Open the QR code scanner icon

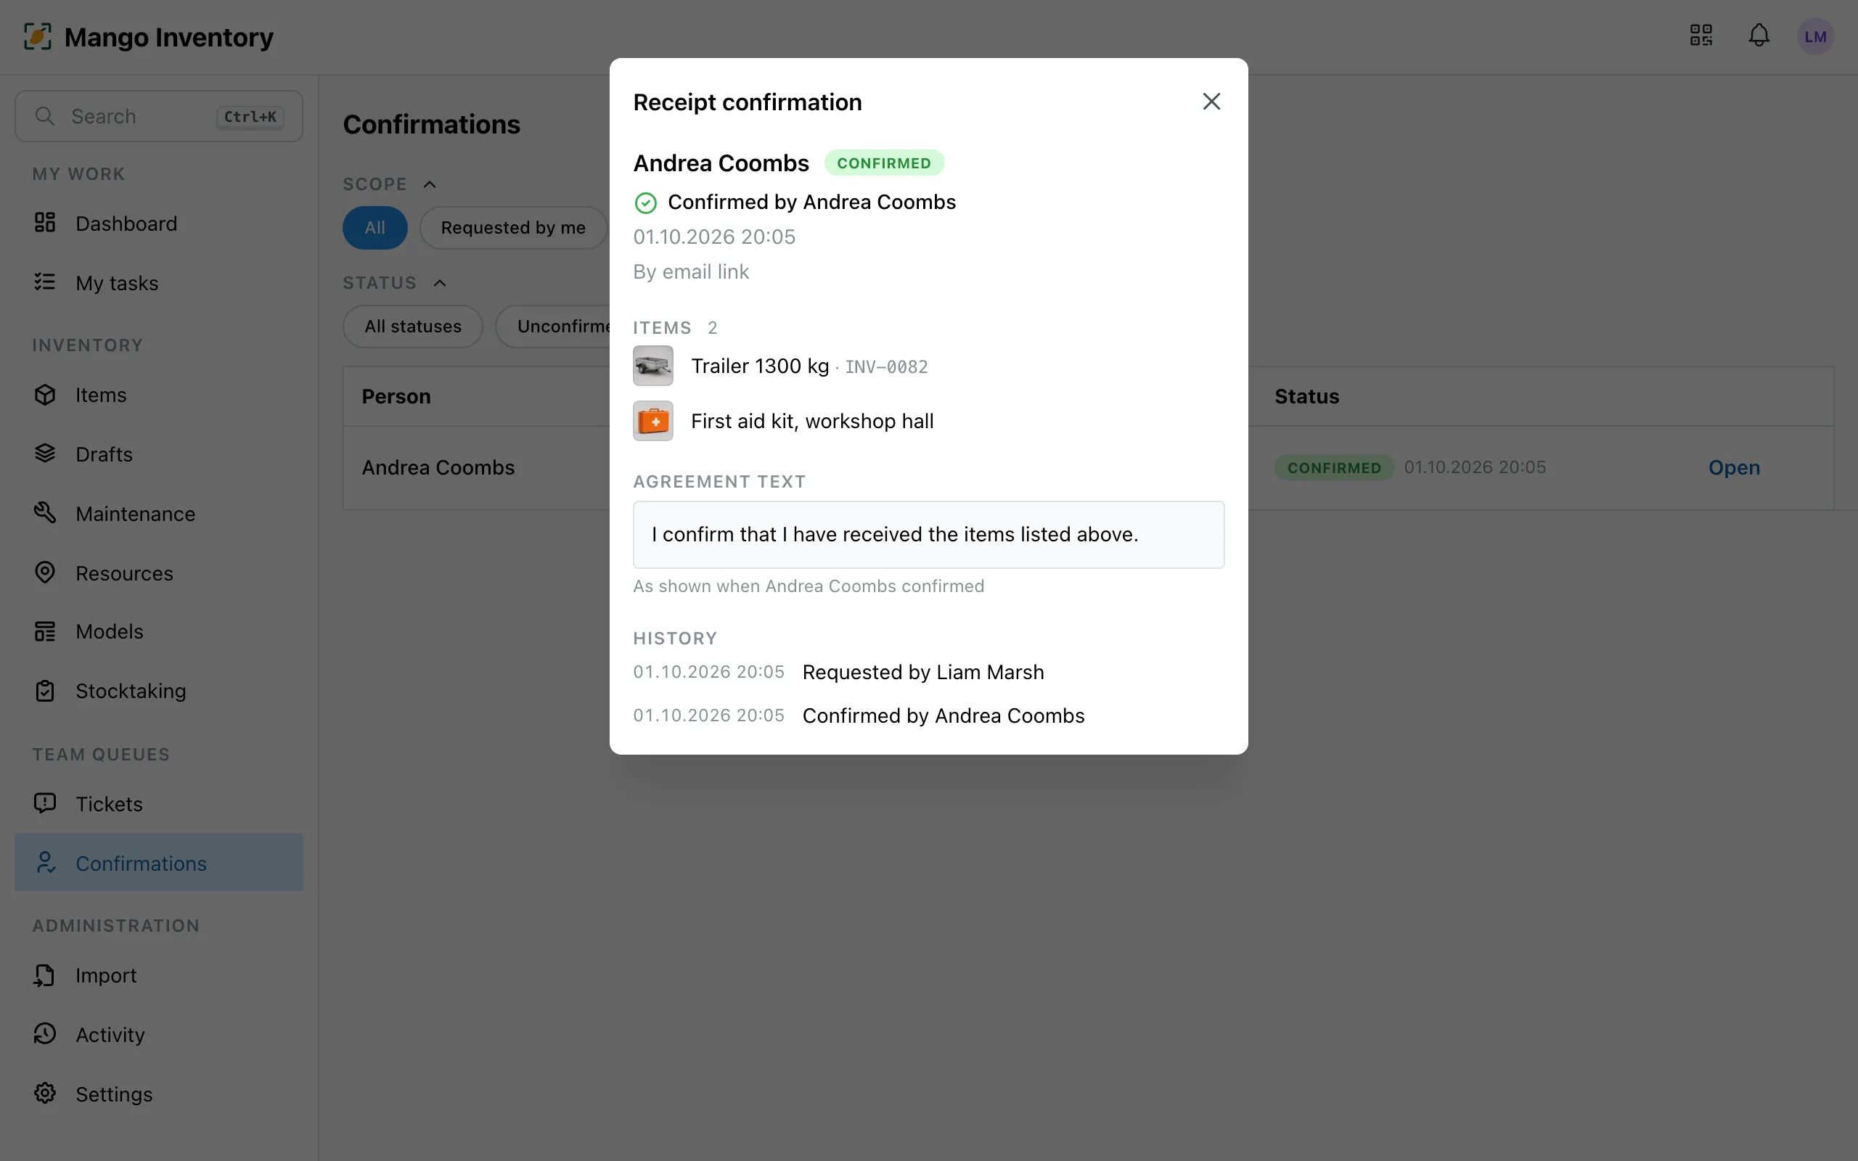tap(1701, 36)
